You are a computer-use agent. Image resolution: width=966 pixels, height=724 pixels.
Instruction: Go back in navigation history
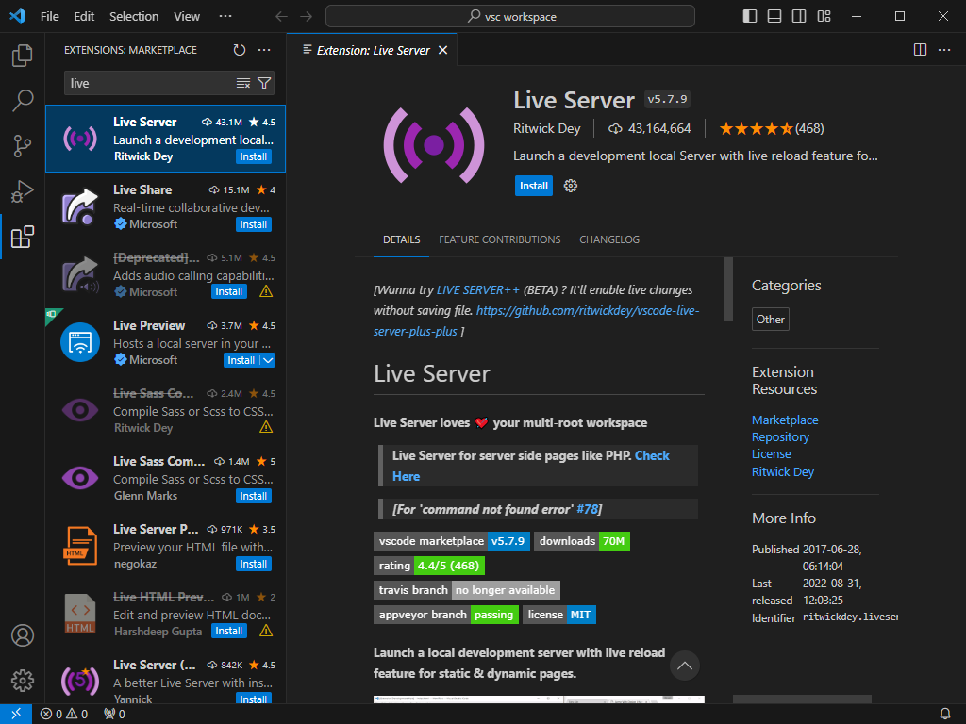pos(281,17)
